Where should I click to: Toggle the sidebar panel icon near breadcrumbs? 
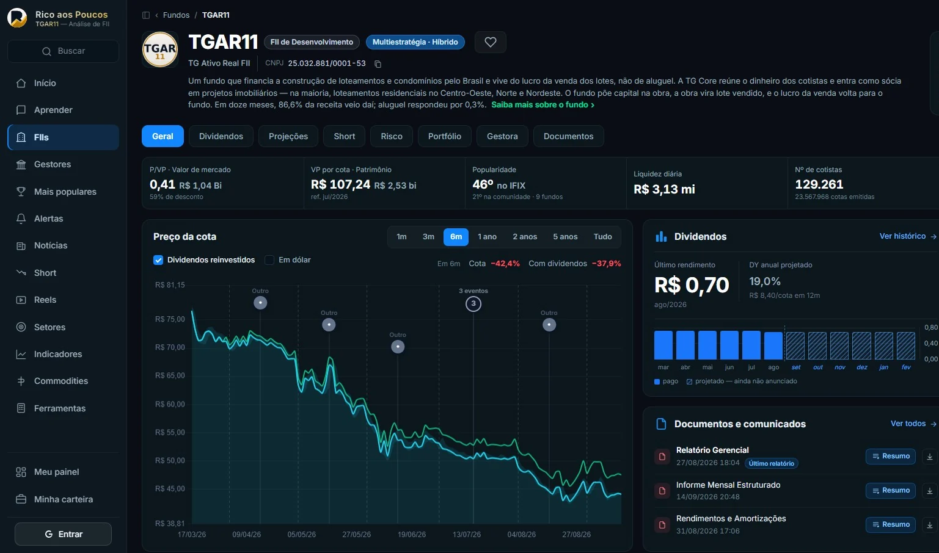point(146,15)
